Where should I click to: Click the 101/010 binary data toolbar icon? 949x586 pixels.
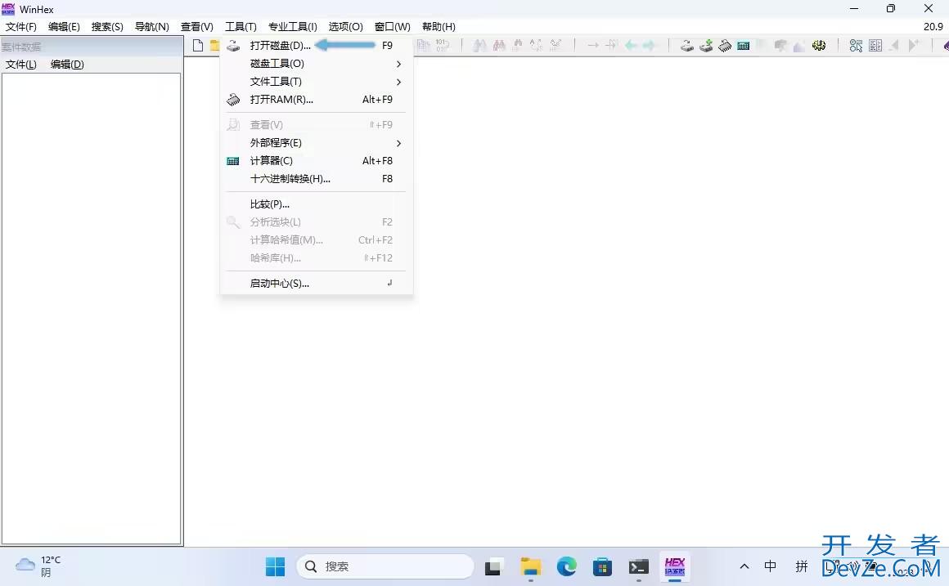coord(442,45)
